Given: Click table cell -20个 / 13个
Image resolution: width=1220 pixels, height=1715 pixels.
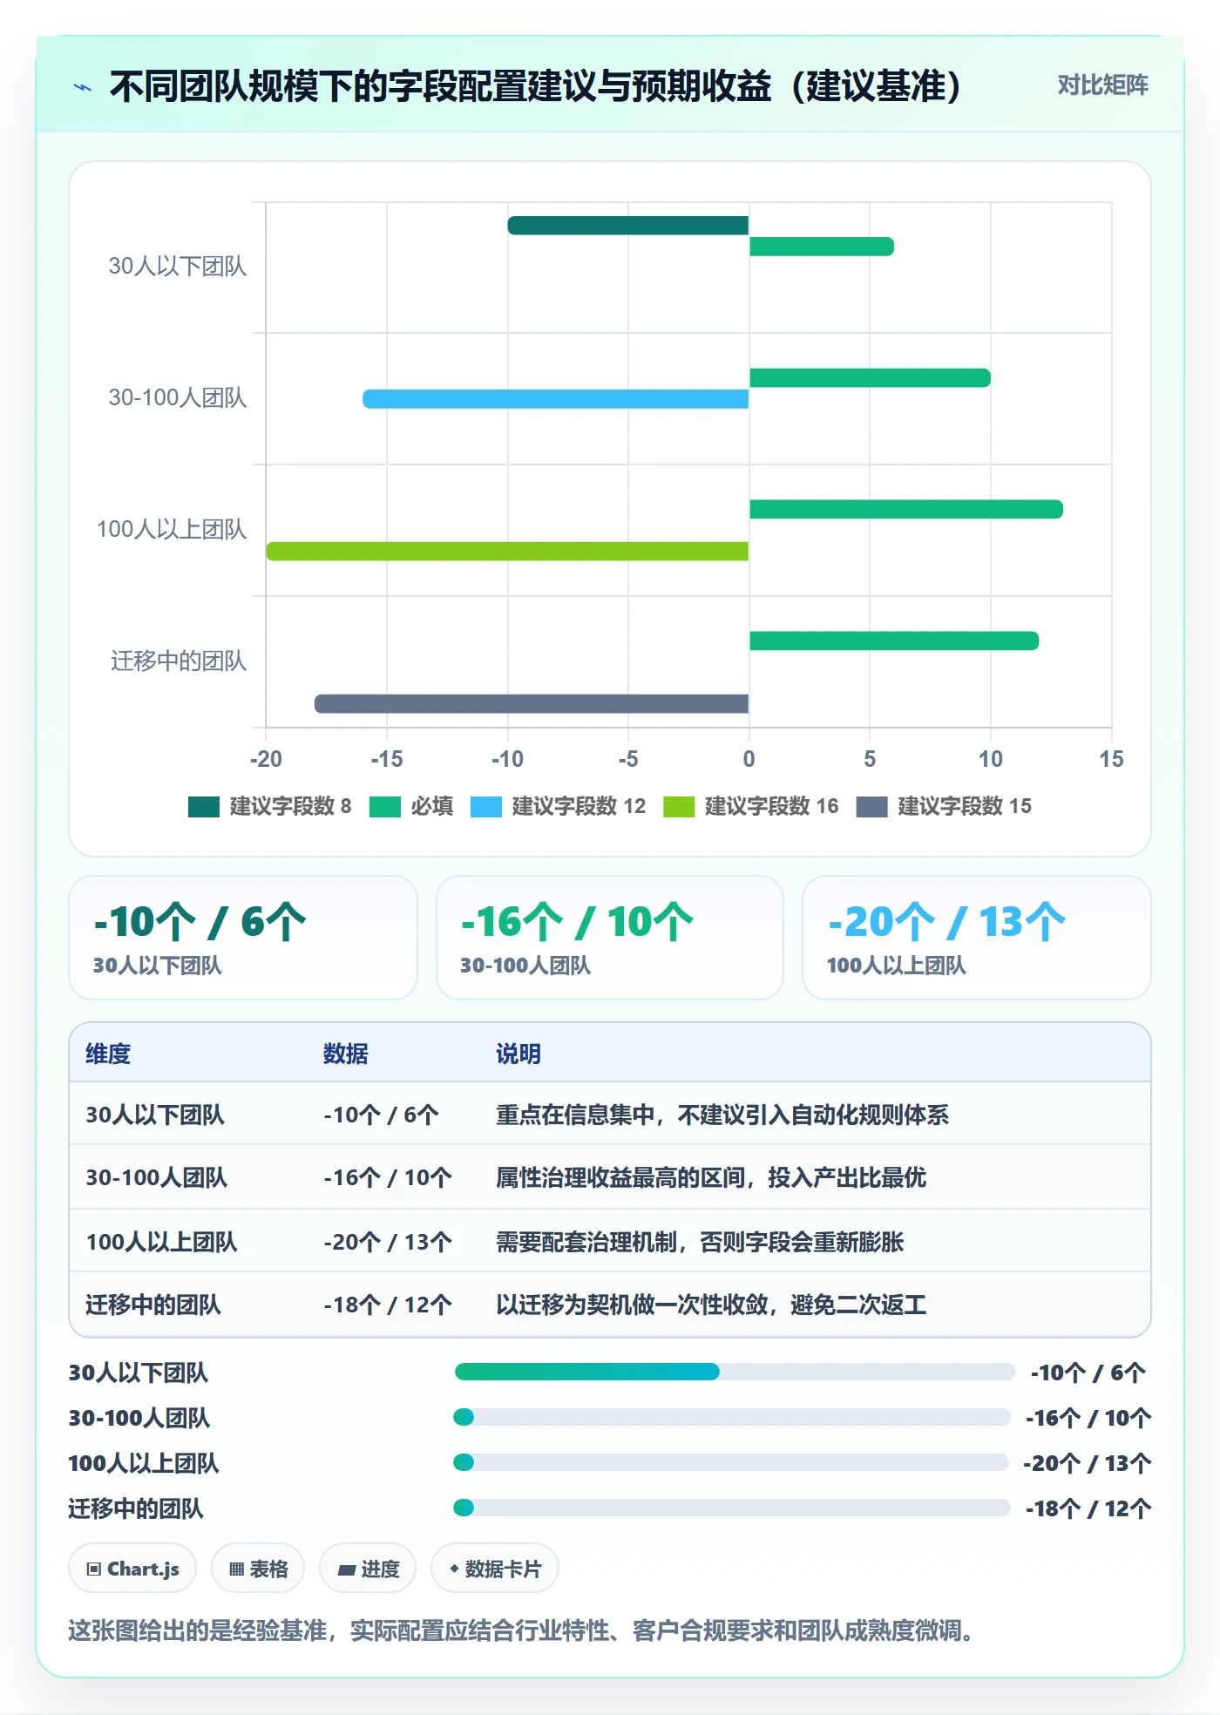Looking at the screenshot, I should [388, 1242].
